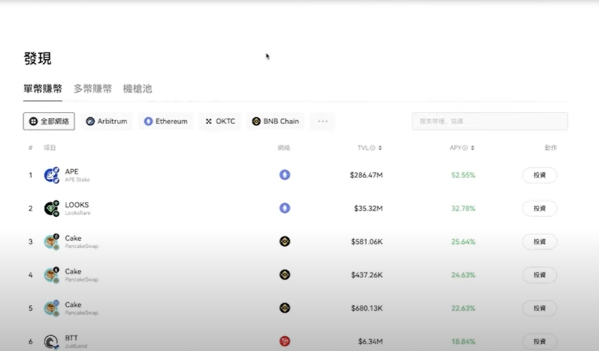
Task: Click the LOOKS project name
Action: tap(77, 205)
